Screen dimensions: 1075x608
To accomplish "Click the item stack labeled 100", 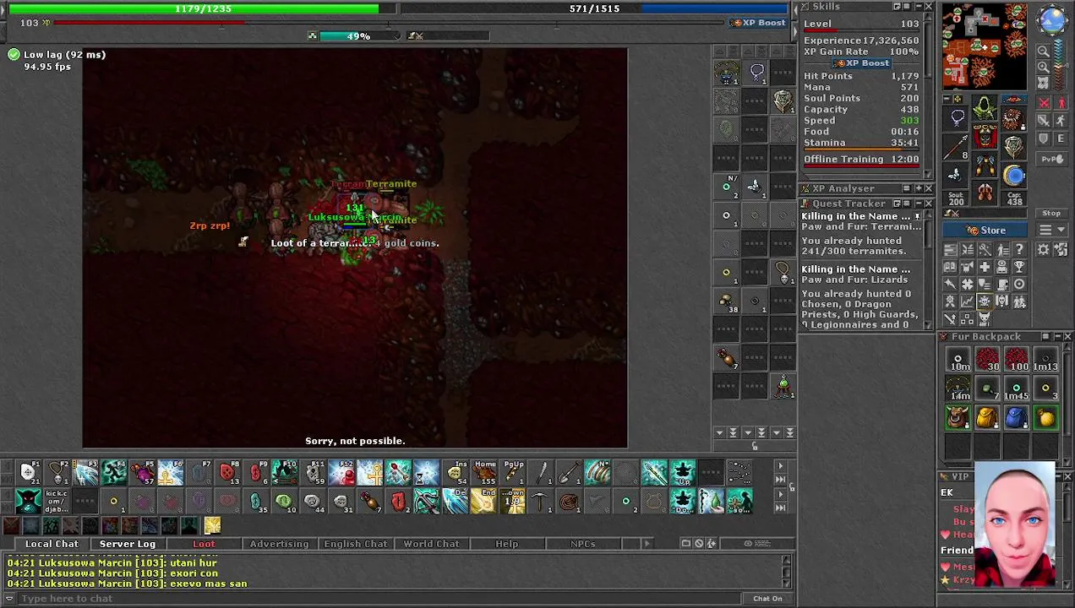I will click(1016, 360).
